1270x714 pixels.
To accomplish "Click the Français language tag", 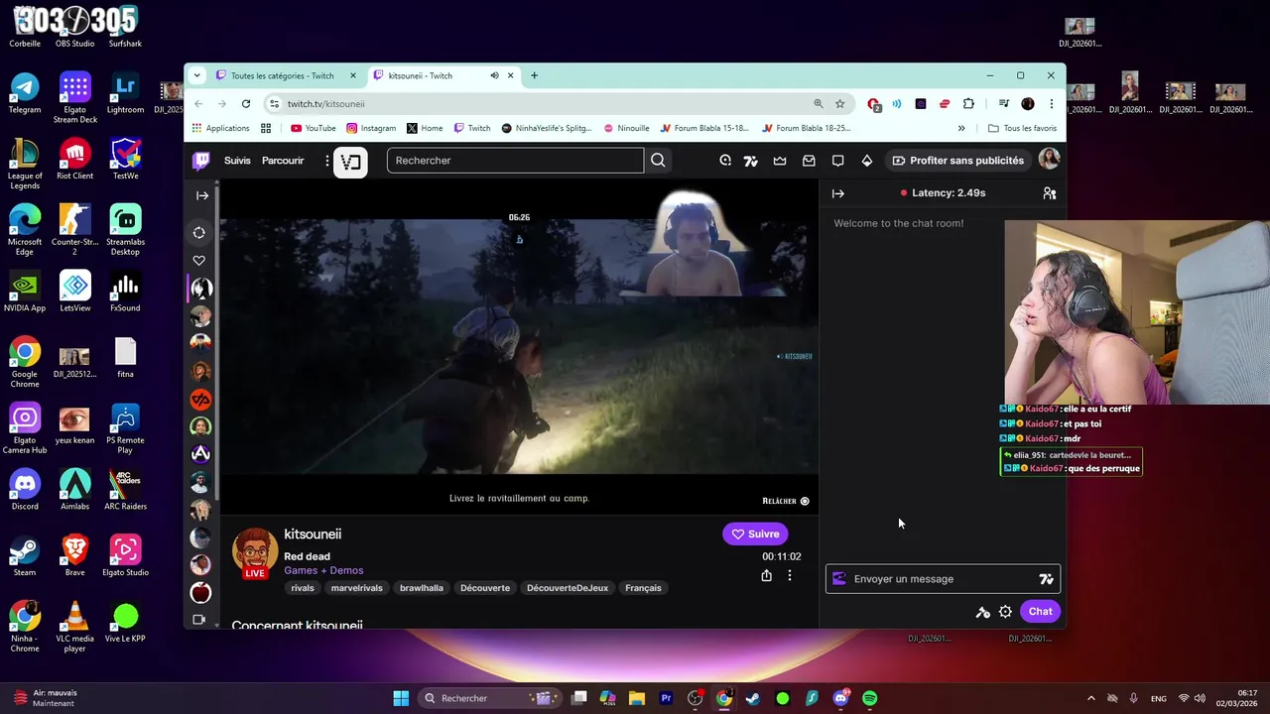I will 643,588.
